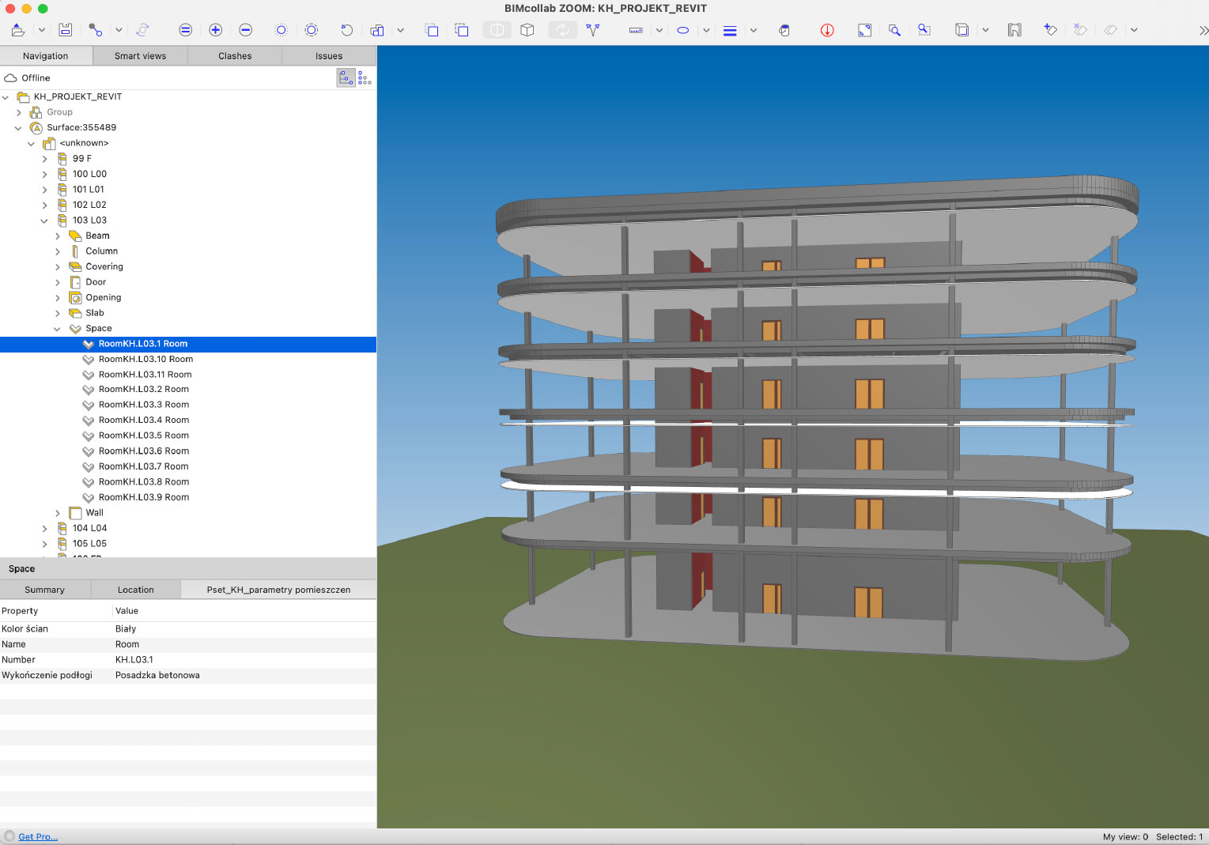The image size is (1209, 845).
Task: Open dropdown arrow next to ruler tool
Action: pyautogui.click(x=659, y=30)
